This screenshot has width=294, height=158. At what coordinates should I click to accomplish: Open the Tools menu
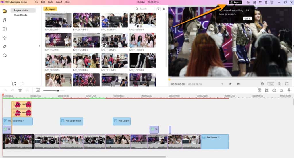coord(50,2)
